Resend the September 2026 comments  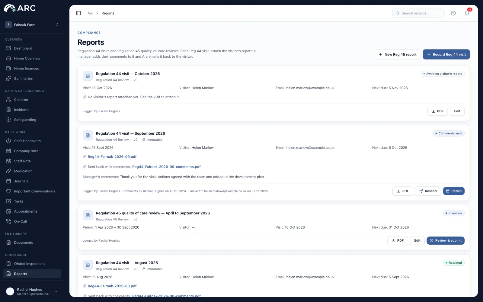[428, 191]
